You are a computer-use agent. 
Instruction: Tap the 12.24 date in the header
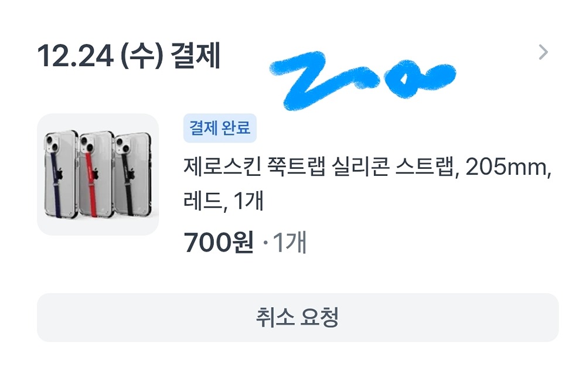(76, 56)
